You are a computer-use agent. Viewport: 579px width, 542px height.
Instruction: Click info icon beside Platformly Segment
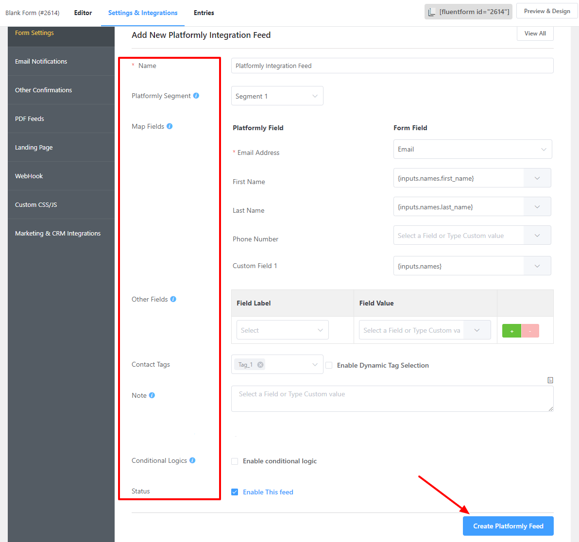pyautogui.click(x=196, y=96)
